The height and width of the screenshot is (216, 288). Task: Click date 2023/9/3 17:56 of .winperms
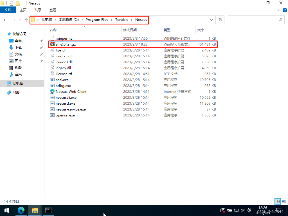[135, 38]
